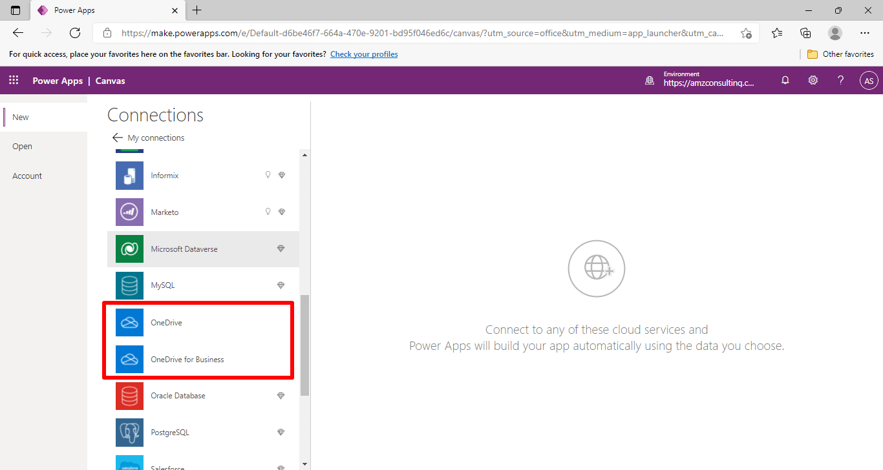Select the OneDrive for Business connector icon

click(x=129, y=359)
